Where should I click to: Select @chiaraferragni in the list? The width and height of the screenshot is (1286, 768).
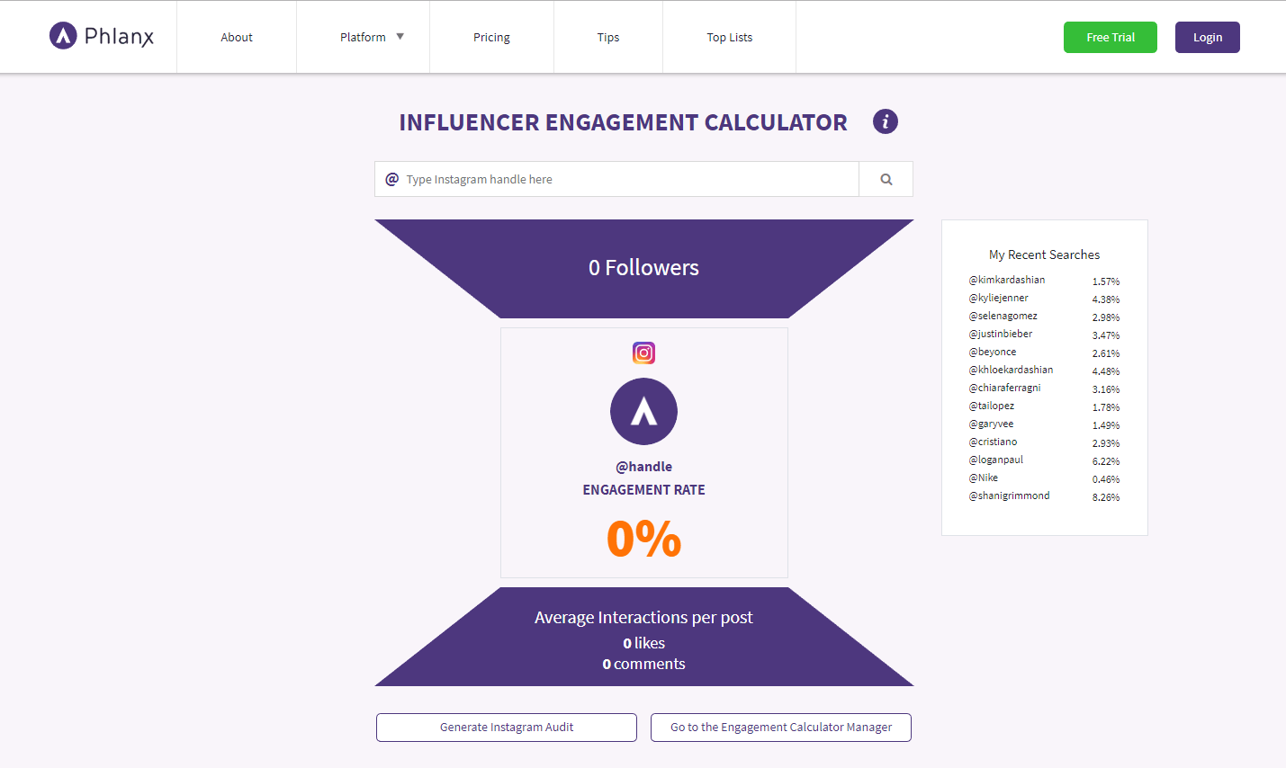coord(1004,388)
